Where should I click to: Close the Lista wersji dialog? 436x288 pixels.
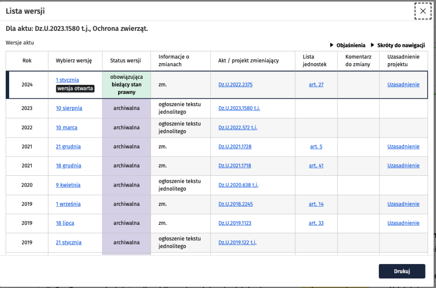pyautogui.click(x=422, y=11)
